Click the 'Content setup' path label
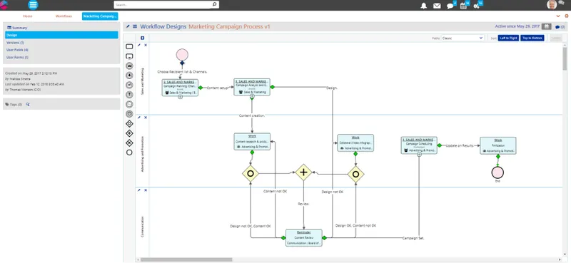Screen dimensions: 571x263 [x=218, y=88]
